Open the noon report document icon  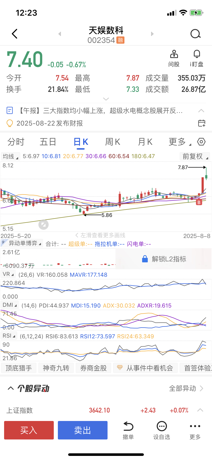(9, 111)
